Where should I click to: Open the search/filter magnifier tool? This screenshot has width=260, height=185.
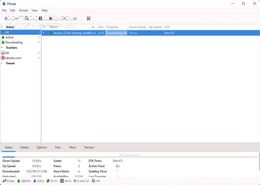(27, 18)
